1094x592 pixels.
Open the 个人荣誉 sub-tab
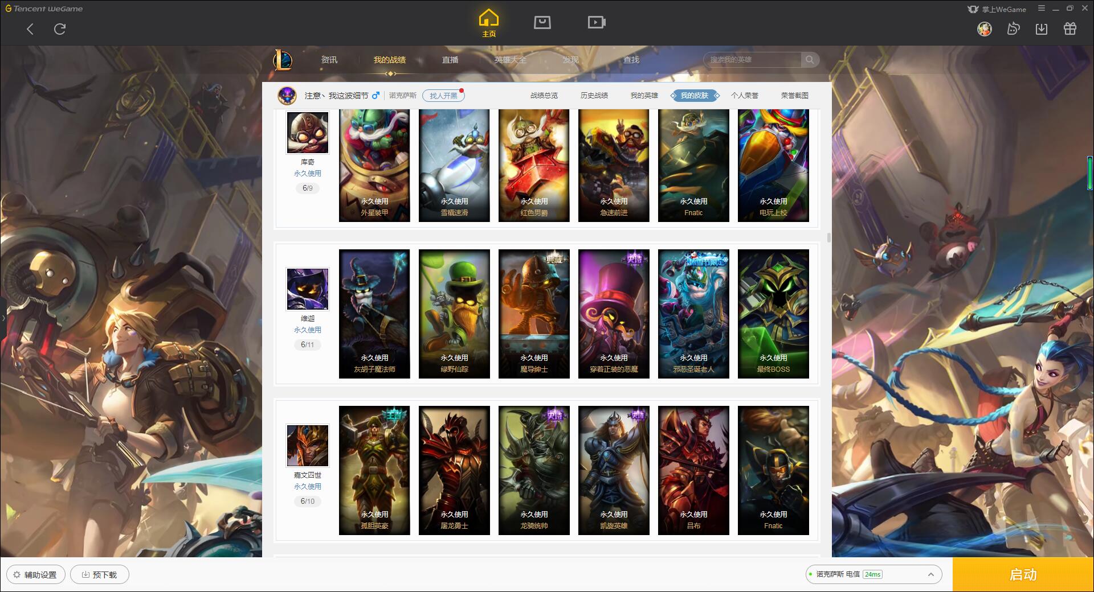tap(745, 96)
